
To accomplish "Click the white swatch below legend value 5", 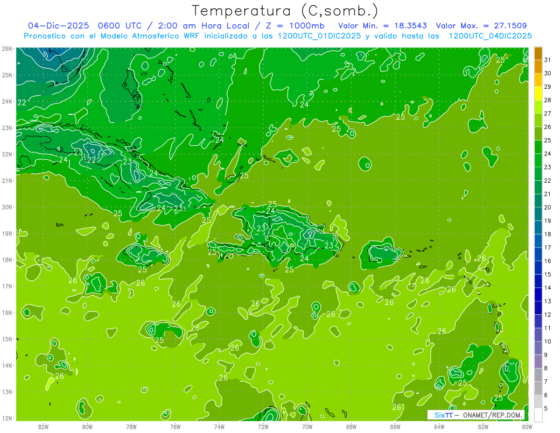I will 538,415.
